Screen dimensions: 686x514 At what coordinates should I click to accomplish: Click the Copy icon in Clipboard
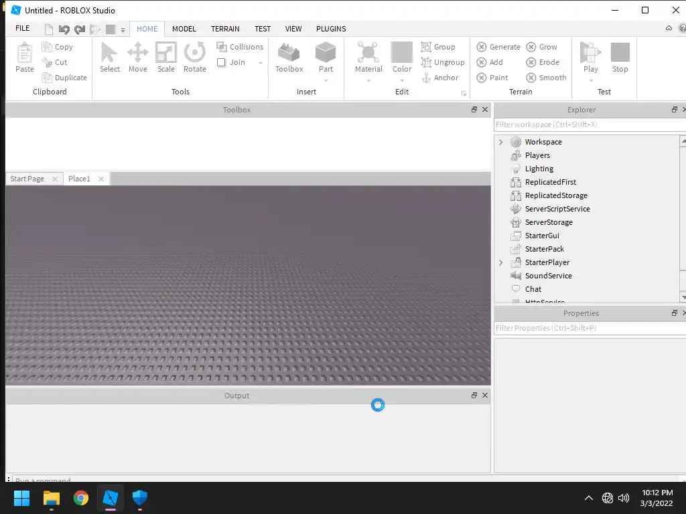(x=47, y=47)
